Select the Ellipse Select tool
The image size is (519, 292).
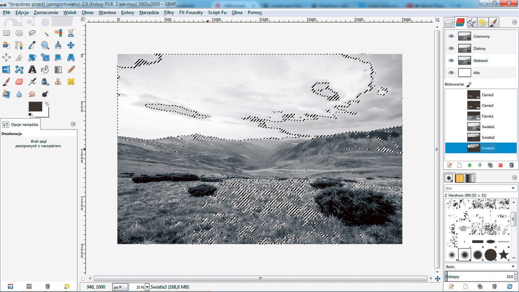pos(19,33)
